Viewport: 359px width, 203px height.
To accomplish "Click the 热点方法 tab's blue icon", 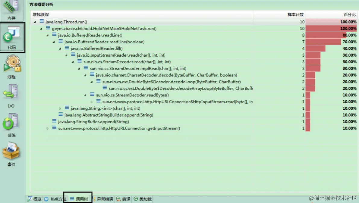I will 47,198.
